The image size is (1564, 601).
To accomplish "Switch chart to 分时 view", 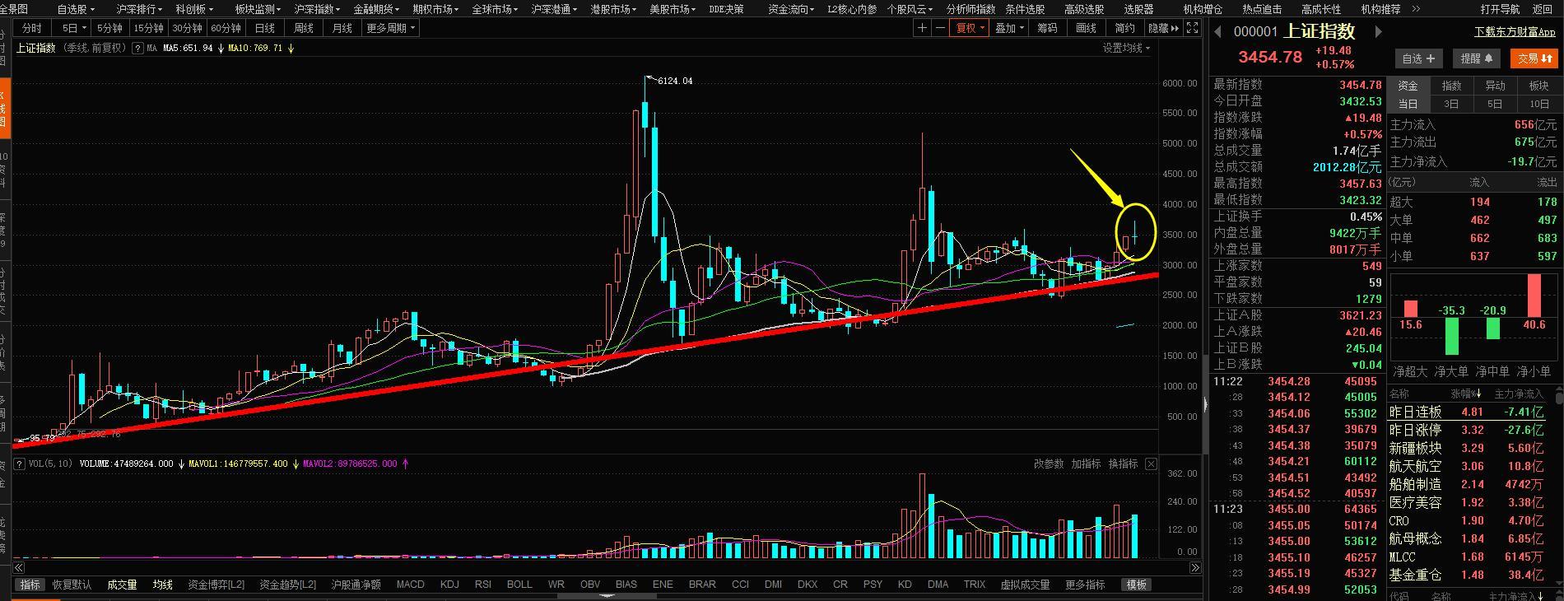I will (x=31, y=28).
